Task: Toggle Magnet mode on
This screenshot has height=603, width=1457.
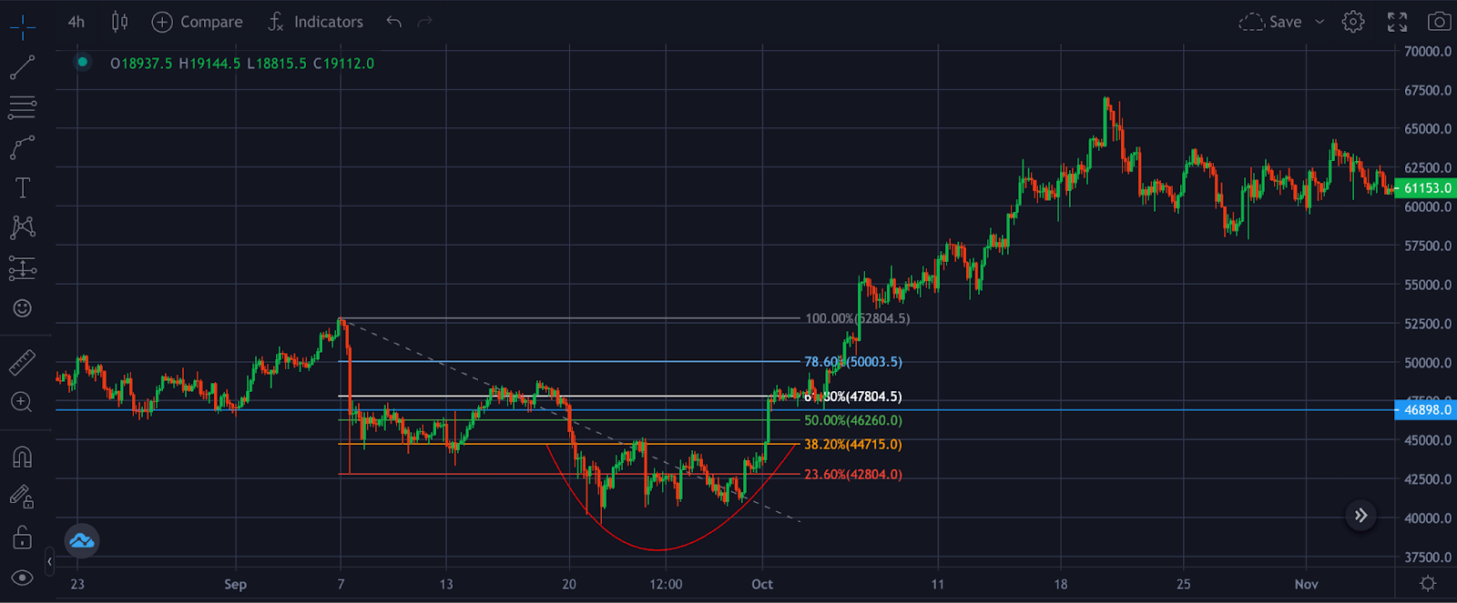Action: 22,457
